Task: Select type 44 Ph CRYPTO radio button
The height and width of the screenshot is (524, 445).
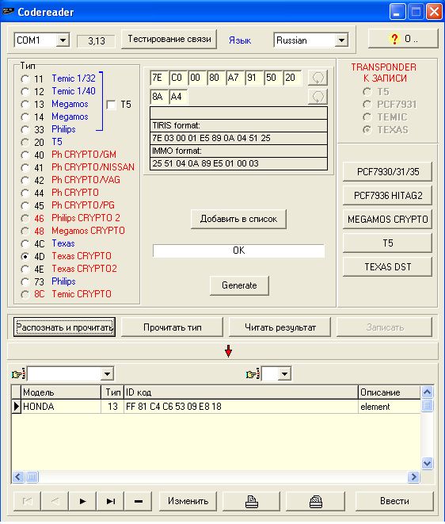Action: coord(25,193)
